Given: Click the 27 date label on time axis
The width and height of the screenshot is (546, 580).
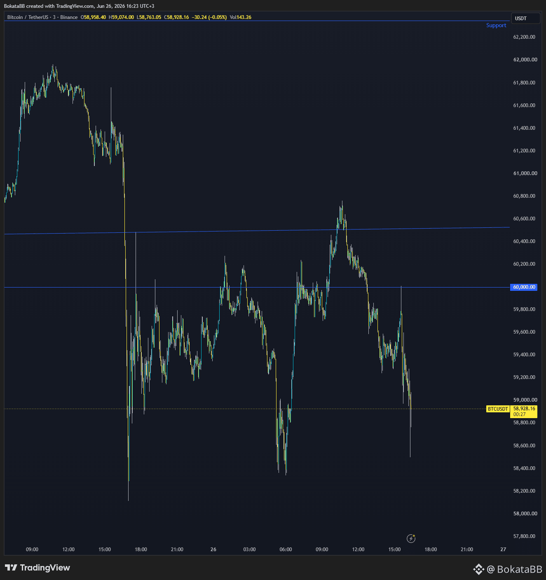Looking at the screenshot, I should 503,550.
